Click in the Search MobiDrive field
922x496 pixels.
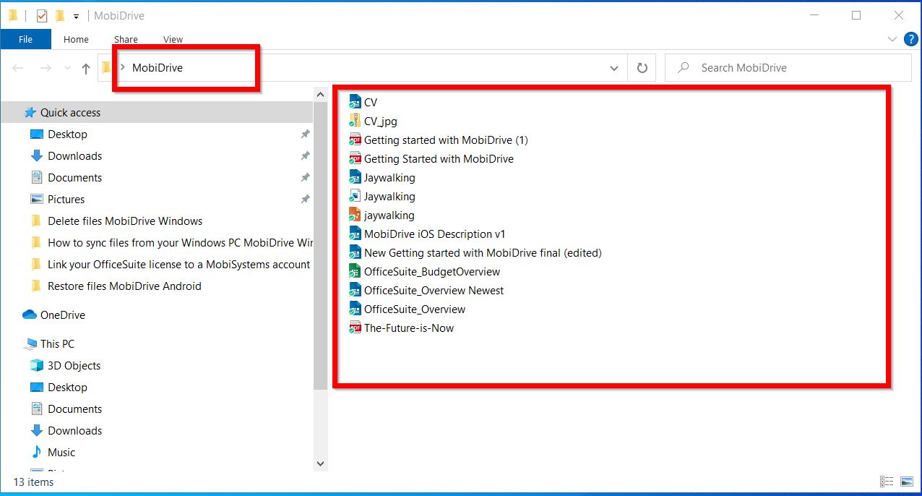[x=795, y=68]
